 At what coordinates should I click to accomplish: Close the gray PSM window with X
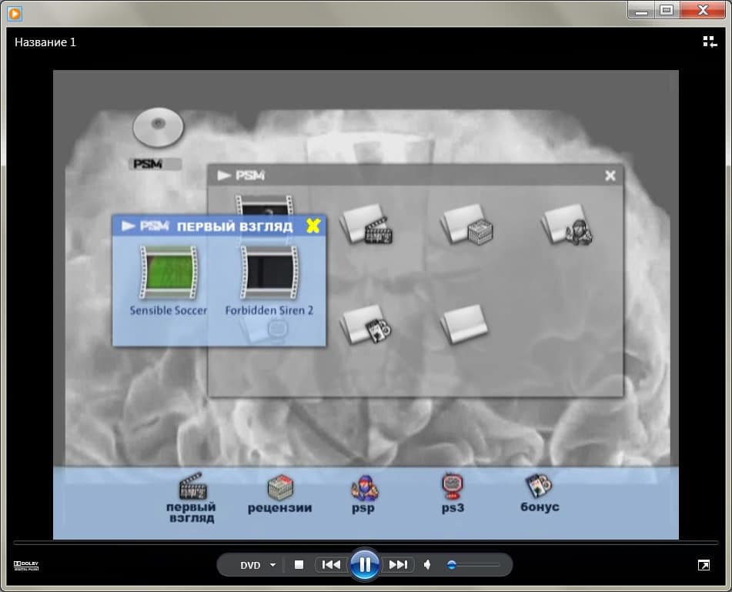tap(610, 176)
